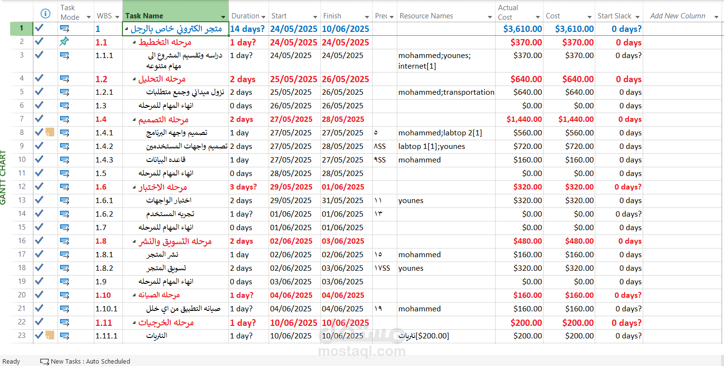Click the note icon in row 8

50,132
